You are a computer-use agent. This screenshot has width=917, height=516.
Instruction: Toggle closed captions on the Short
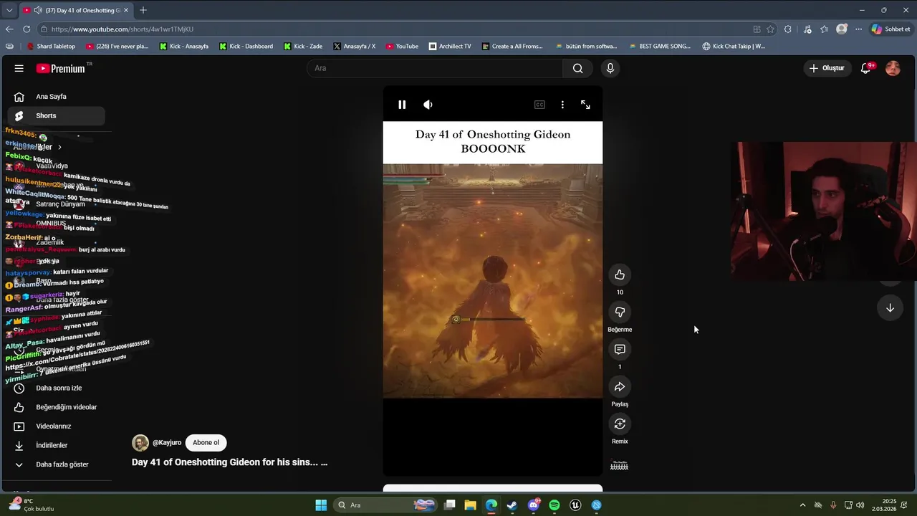coord(539,105)
